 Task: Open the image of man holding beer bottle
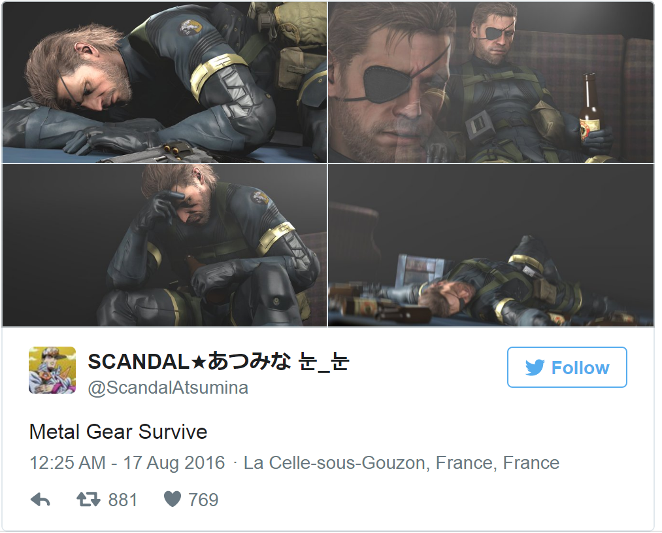point(491,82)
